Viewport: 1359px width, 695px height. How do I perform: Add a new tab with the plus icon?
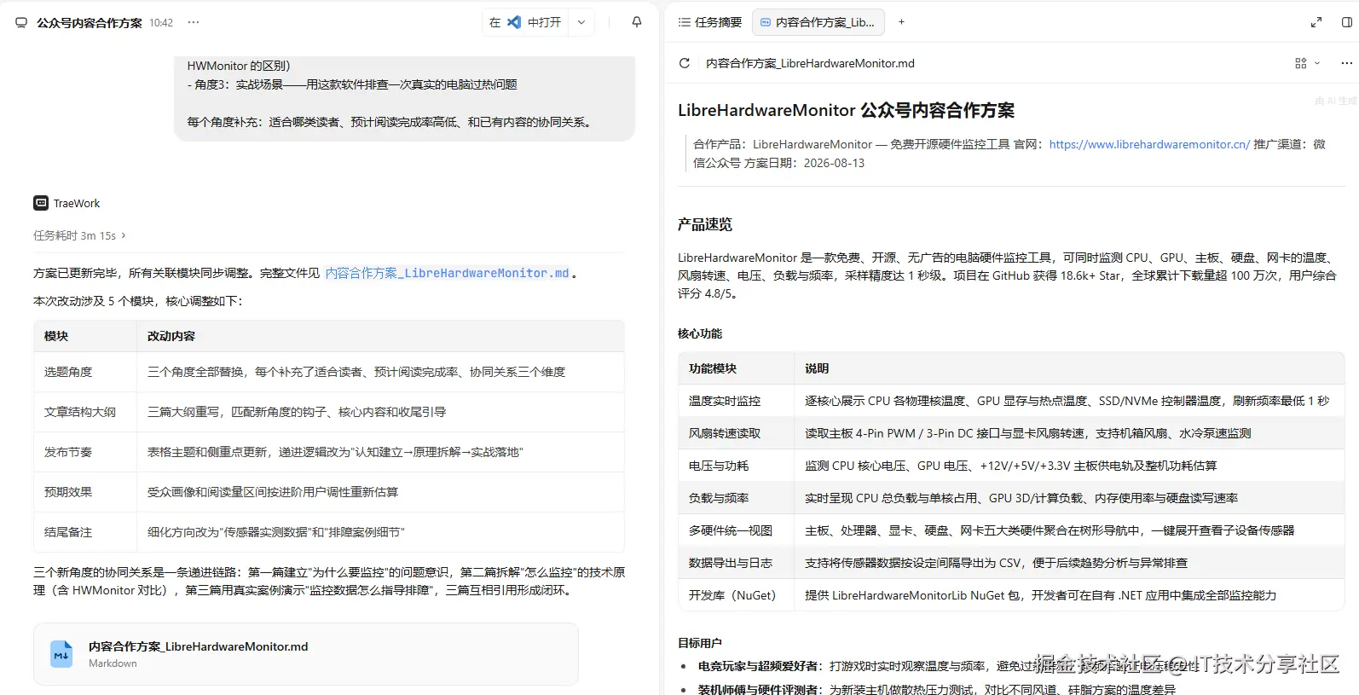click(x=901, y=22)
